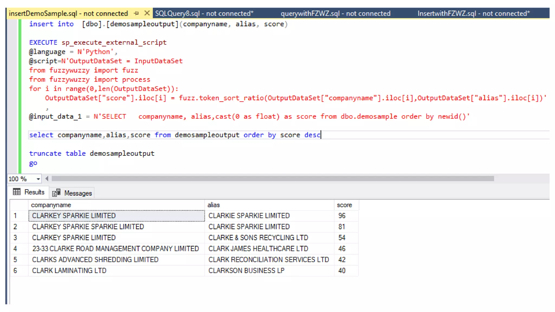Click companyname cell in result row 1
Image resolution: width=555 pixels, height=312 pixels.
coord(117,216)
